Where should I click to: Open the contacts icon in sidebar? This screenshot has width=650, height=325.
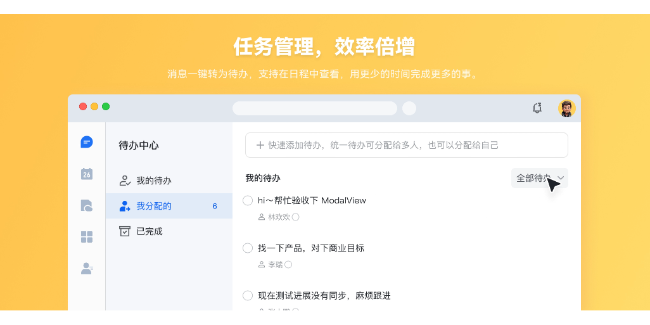[x=87, y=269]
